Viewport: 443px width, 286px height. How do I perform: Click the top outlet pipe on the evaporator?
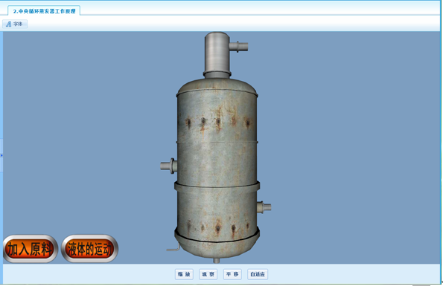pos(238,47)
